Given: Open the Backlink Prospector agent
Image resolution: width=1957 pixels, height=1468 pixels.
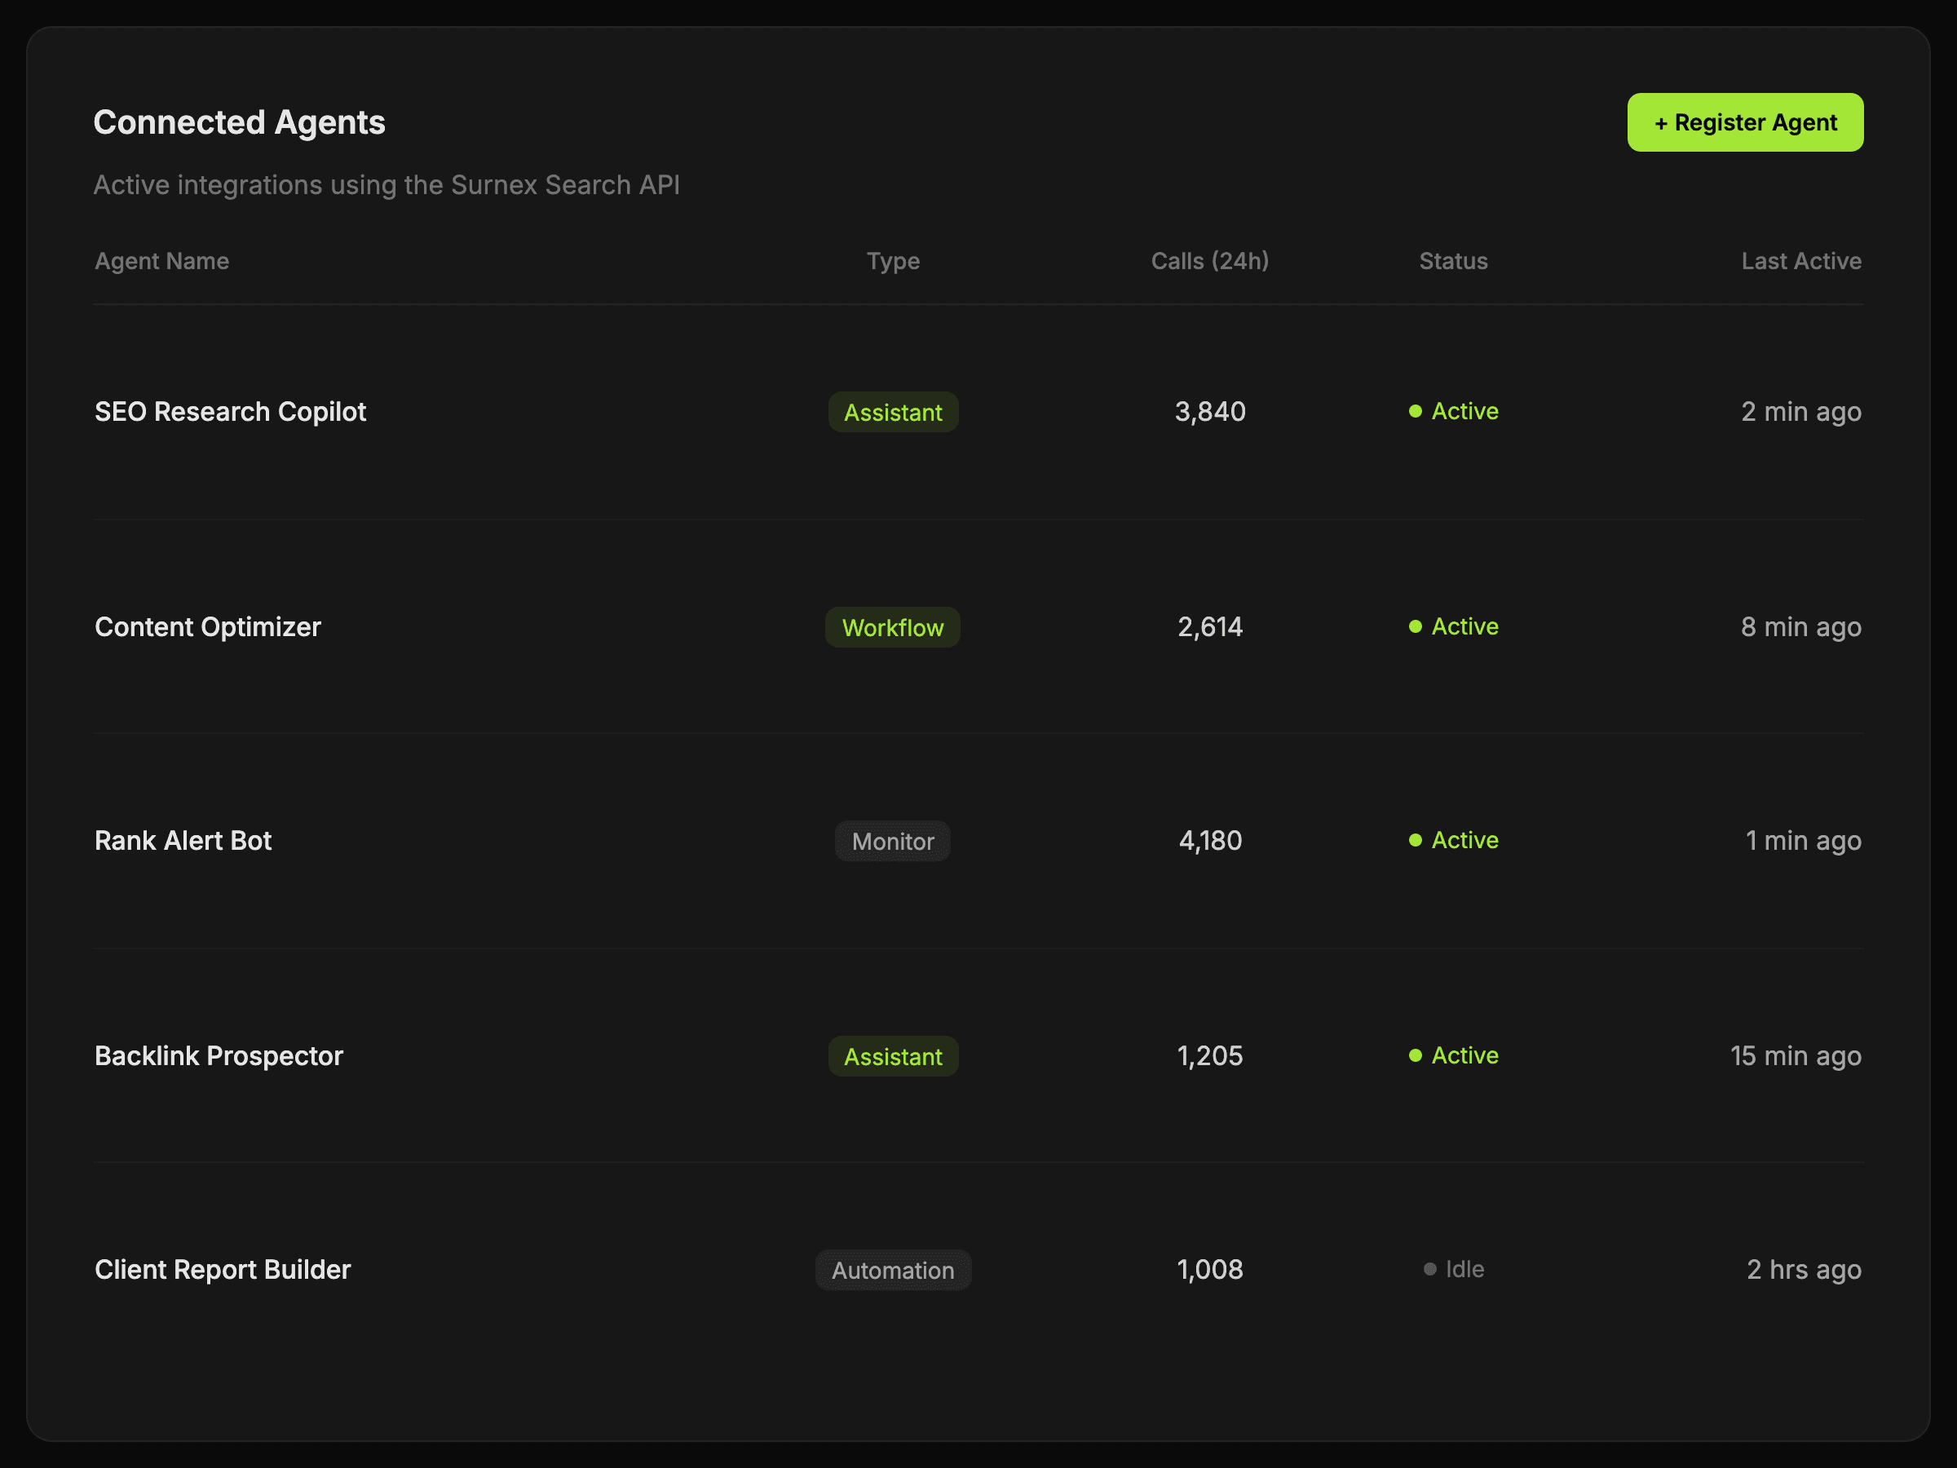Looking at the screenshot, I should [x=219, y=1055].
